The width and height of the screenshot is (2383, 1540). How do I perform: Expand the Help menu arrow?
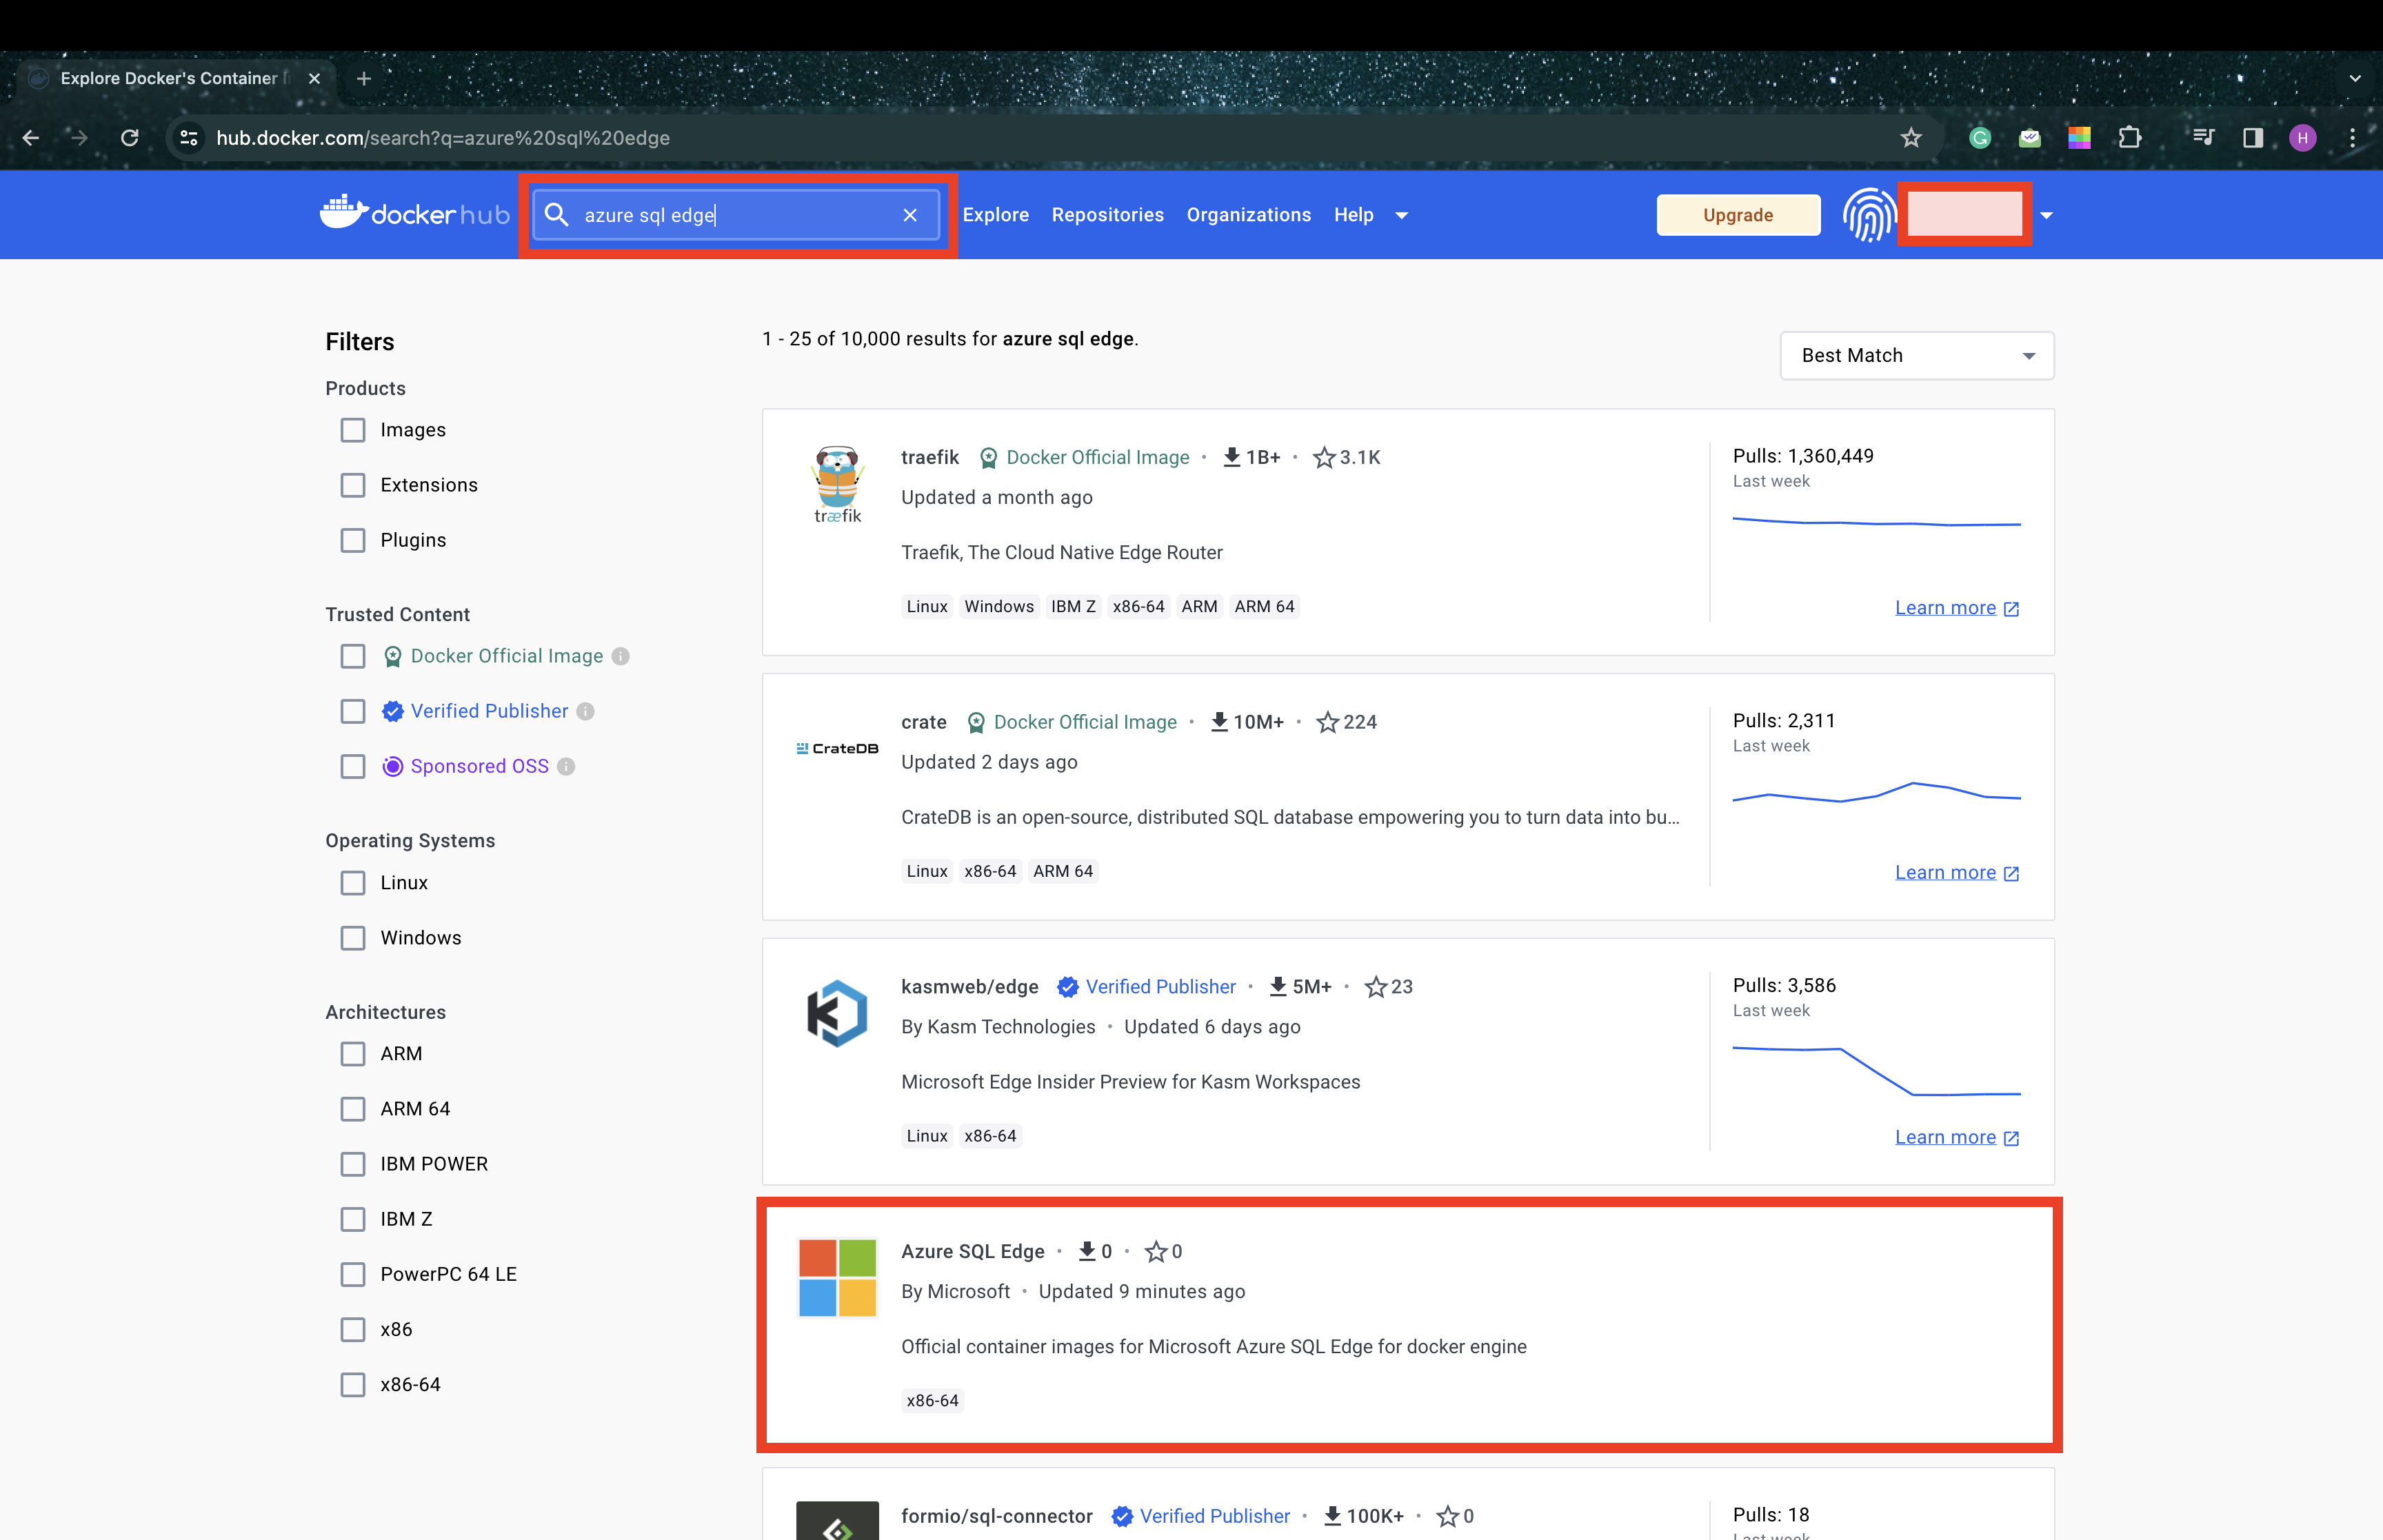1401,215
